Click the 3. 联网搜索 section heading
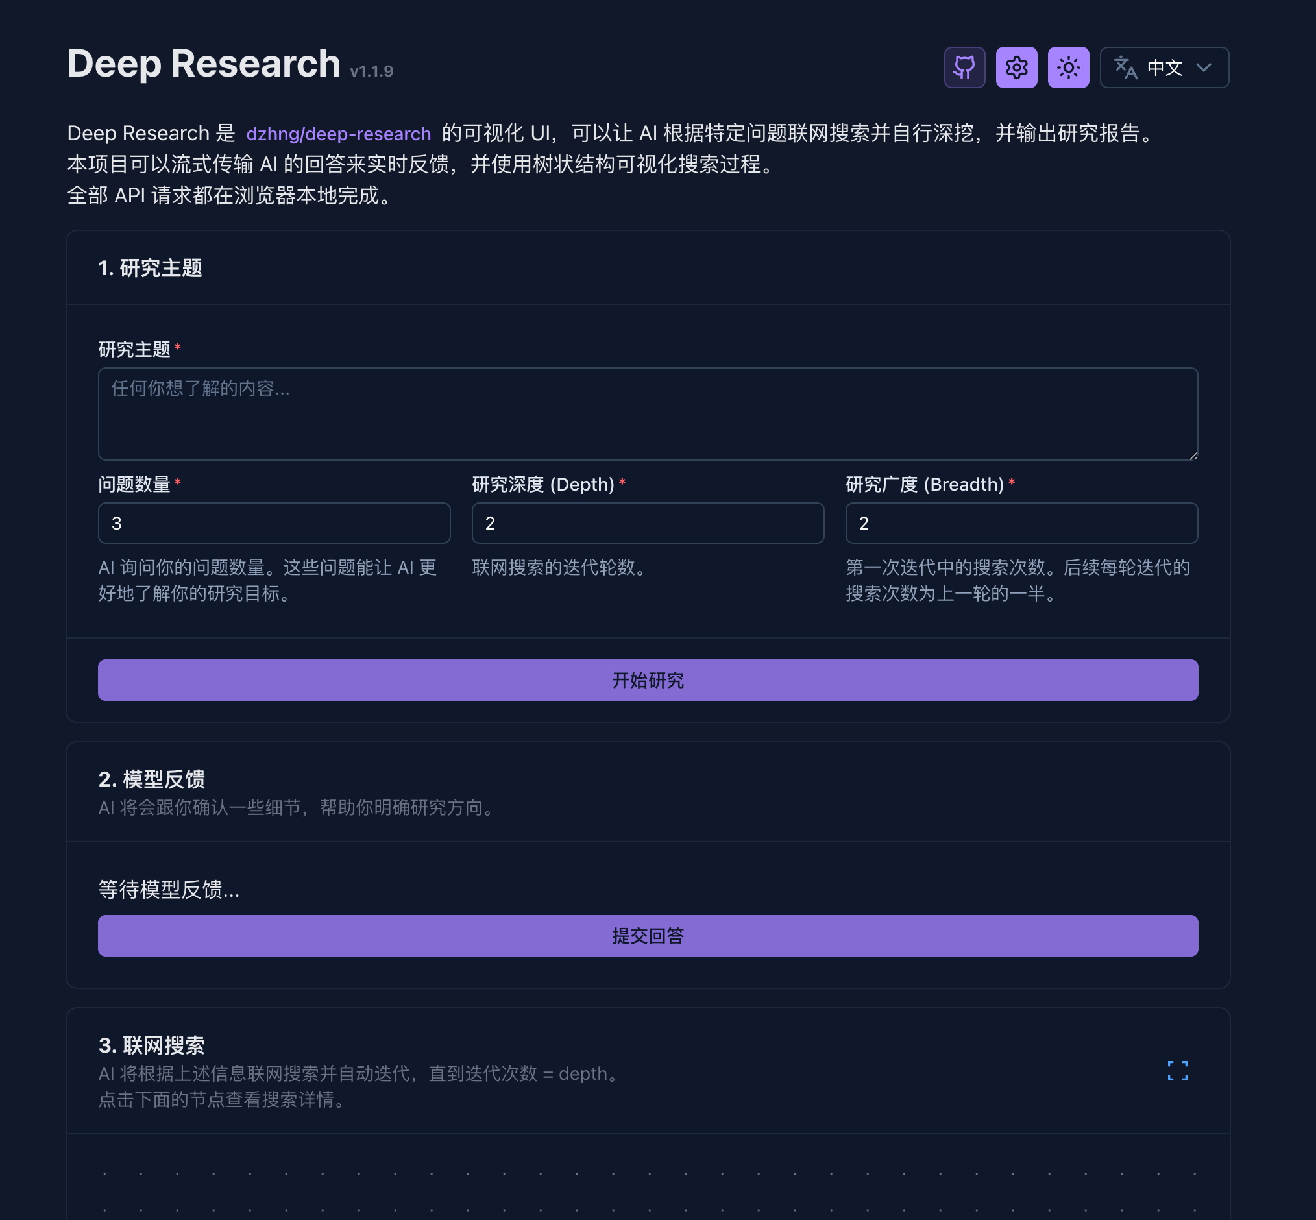 pos(152,1045)
